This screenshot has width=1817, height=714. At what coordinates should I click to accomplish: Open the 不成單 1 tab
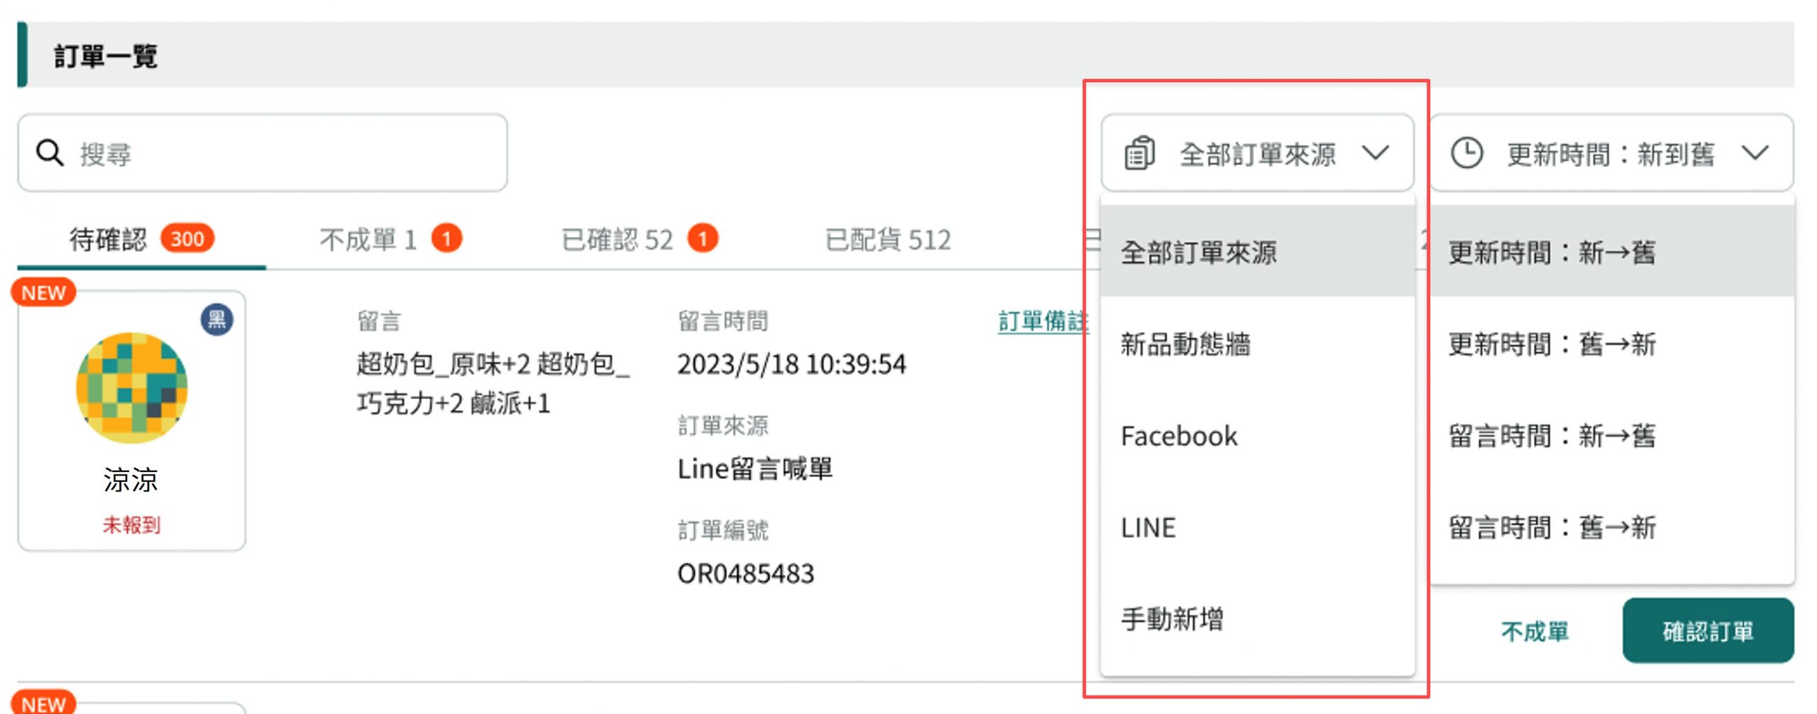[368, 240]
